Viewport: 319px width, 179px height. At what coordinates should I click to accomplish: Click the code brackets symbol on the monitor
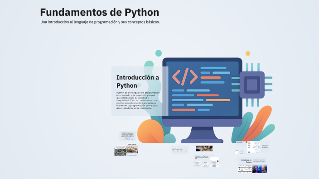pyautogui.click(x=185, y=77)
